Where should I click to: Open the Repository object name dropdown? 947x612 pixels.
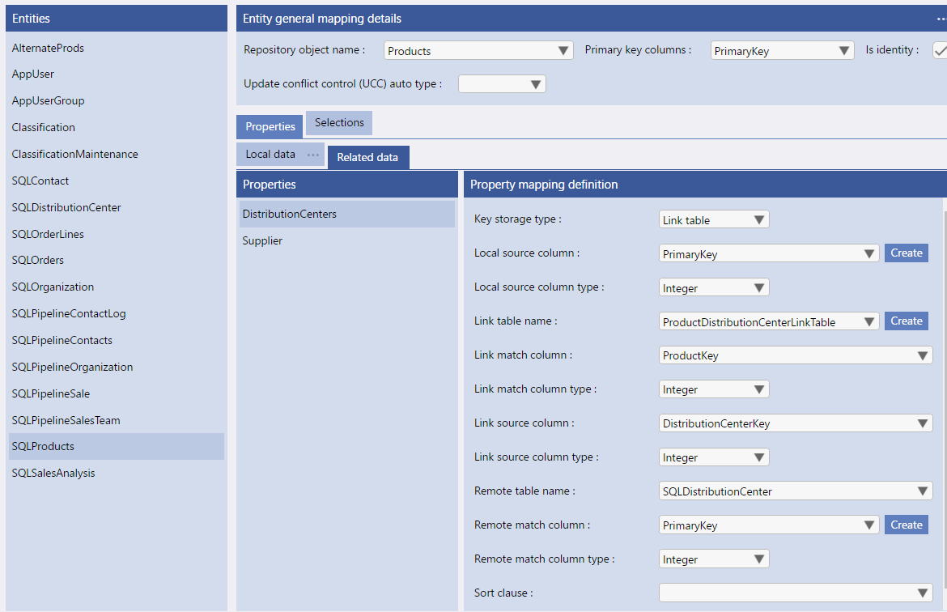(478, 51)
